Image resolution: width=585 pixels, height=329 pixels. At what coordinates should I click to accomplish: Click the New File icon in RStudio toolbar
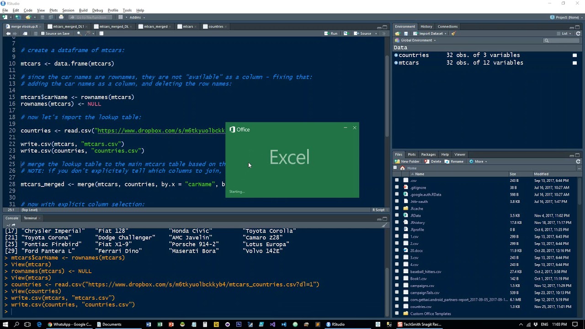click(6, 17)
